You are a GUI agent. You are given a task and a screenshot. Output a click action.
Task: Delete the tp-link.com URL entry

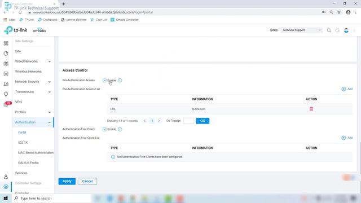tap(311, 109)
